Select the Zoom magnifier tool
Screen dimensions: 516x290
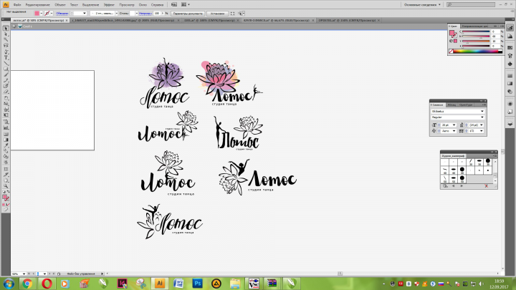[6, 186]
